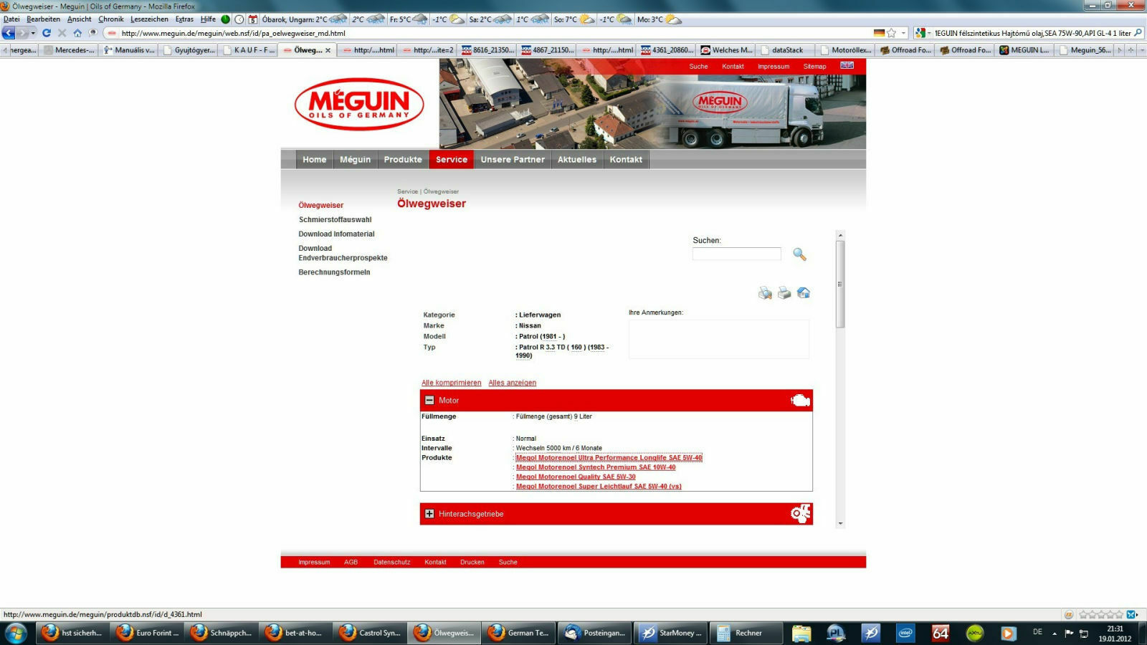The height and width of the screenshot is (645, 1147).
Task: Expand the Hinterachsgetriebe section
Action: [x=429, y=514]
